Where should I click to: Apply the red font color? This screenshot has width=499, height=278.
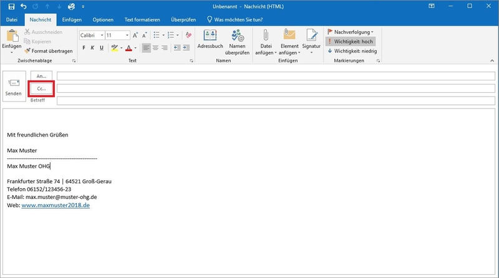pos(128,48)
